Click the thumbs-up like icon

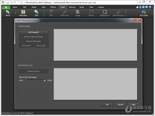point(137,7)
